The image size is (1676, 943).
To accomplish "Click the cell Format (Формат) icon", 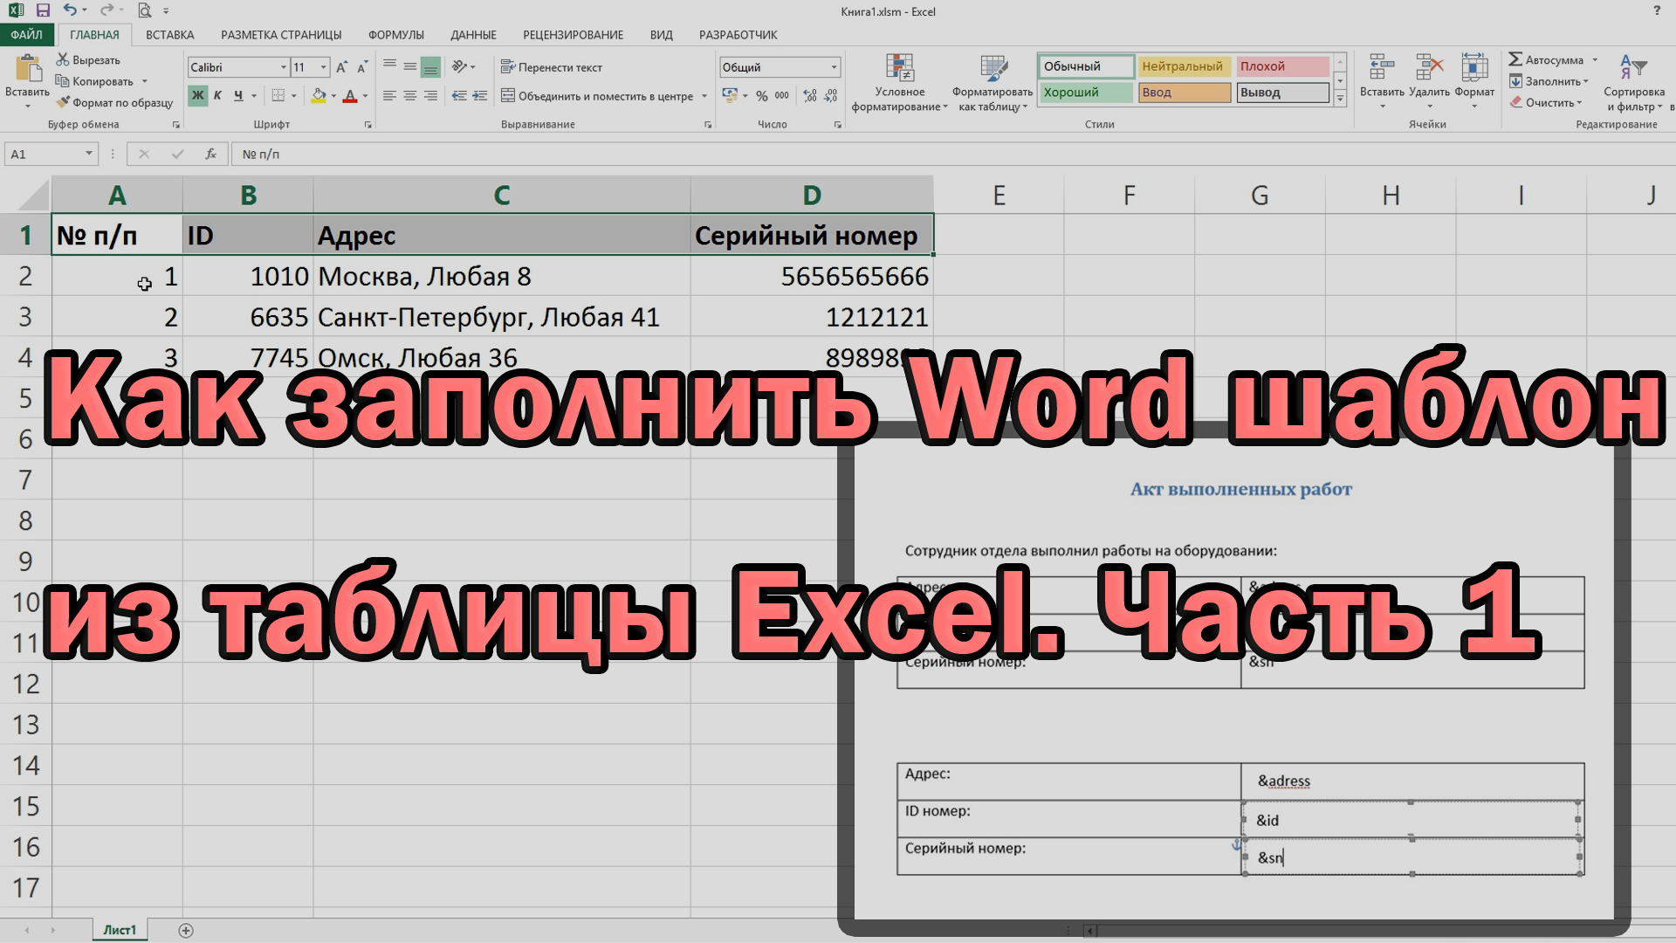I will pyautogui.click(x=1474, y=68).
